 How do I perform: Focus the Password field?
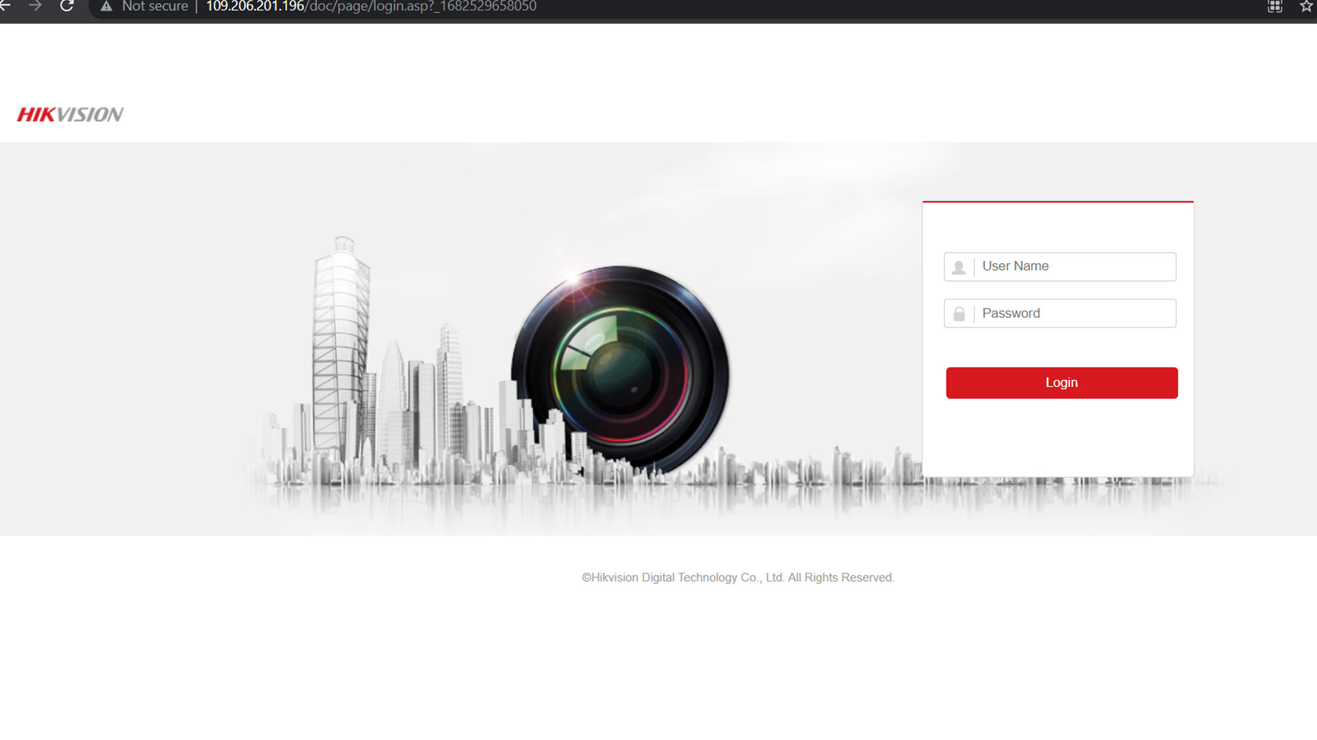tap(1060, 313)
